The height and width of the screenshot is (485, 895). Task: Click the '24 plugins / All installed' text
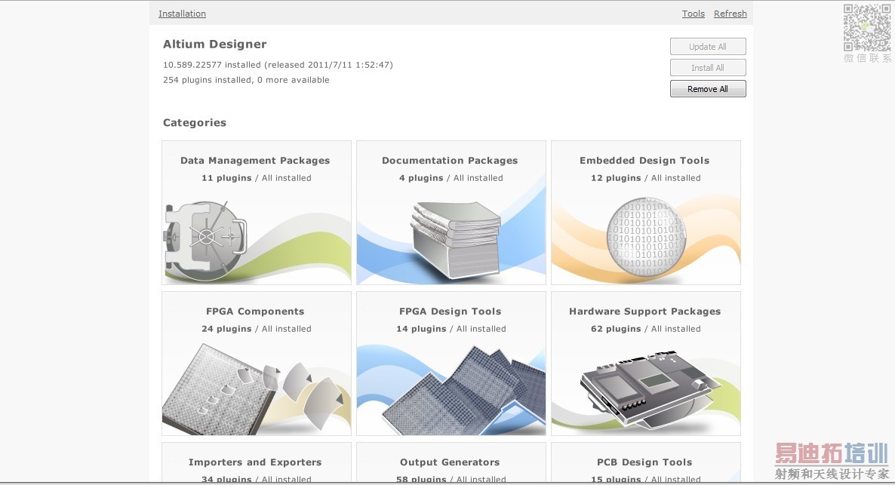[257, 329]
